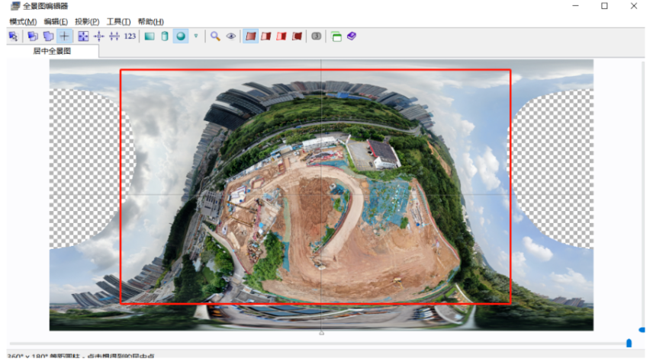Minimize the panorama editor window
Image resolution: width=653 pixels, height=361 pixels.
[x=575, y=6]
